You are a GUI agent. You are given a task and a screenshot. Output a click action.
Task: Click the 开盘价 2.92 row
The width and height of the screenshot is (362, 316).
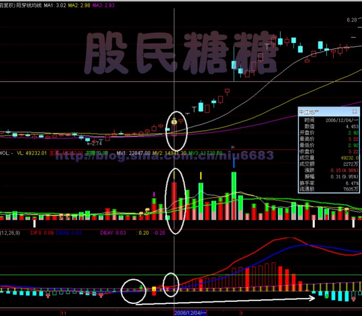[x=329, y=133]
